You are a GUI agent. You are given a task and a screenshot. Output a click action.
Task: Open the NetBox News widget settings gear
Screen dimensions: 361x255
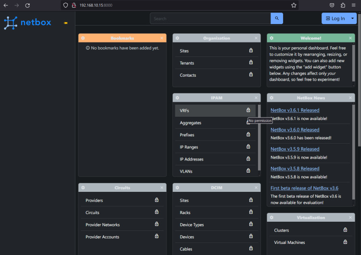(271, 98)
